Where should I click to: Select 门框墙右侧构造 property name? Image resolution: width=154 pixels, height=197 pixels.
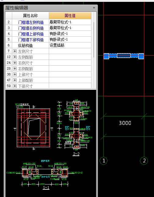[31, 28]
